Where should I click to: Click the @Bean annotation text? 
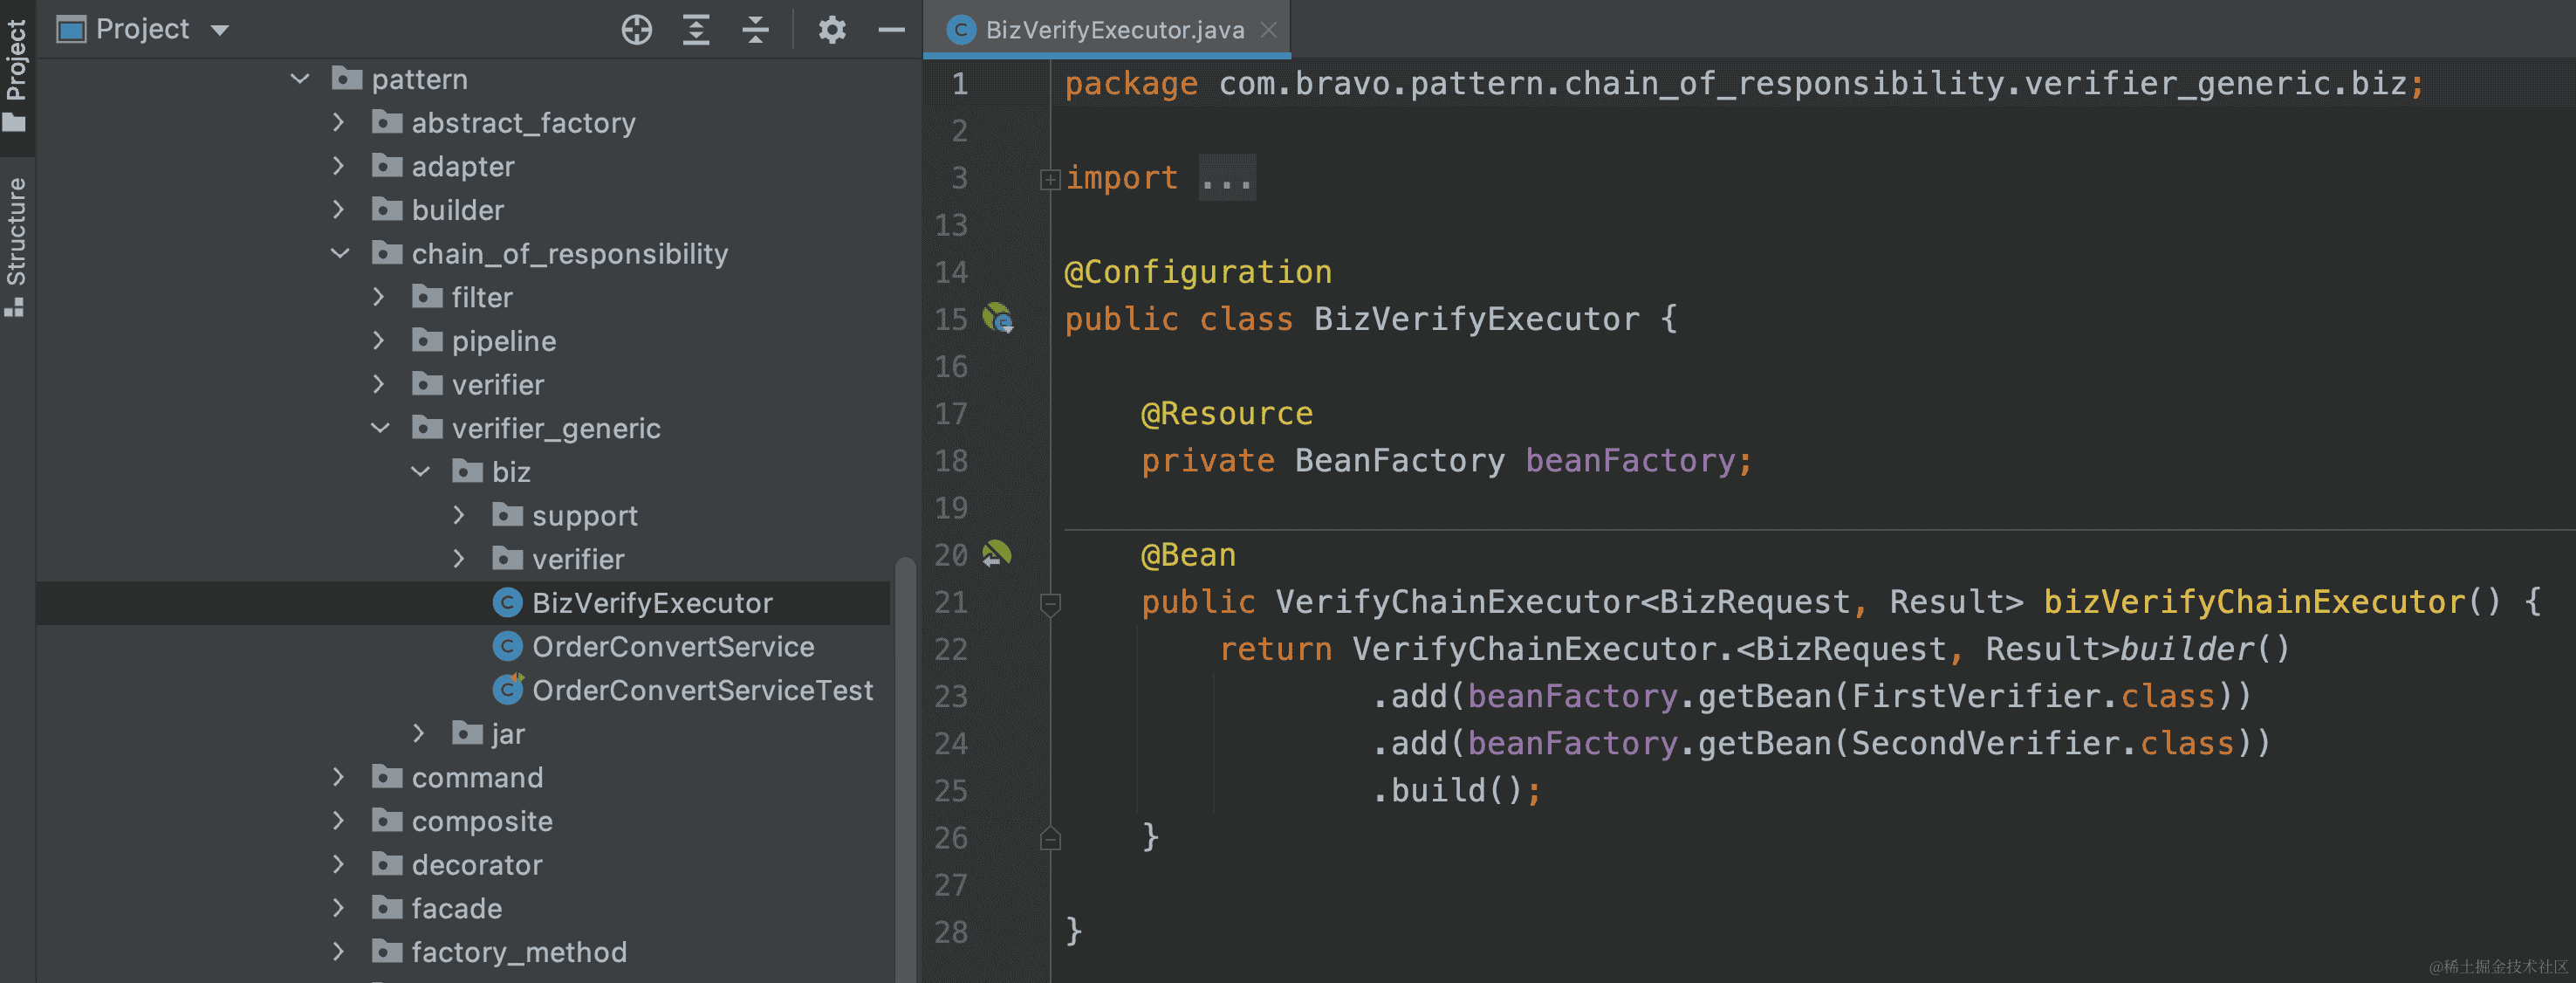pos(1188,555)
